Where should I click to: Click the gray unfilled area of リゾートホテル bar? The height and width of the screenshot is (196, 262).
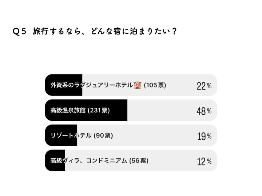(153, 135)
